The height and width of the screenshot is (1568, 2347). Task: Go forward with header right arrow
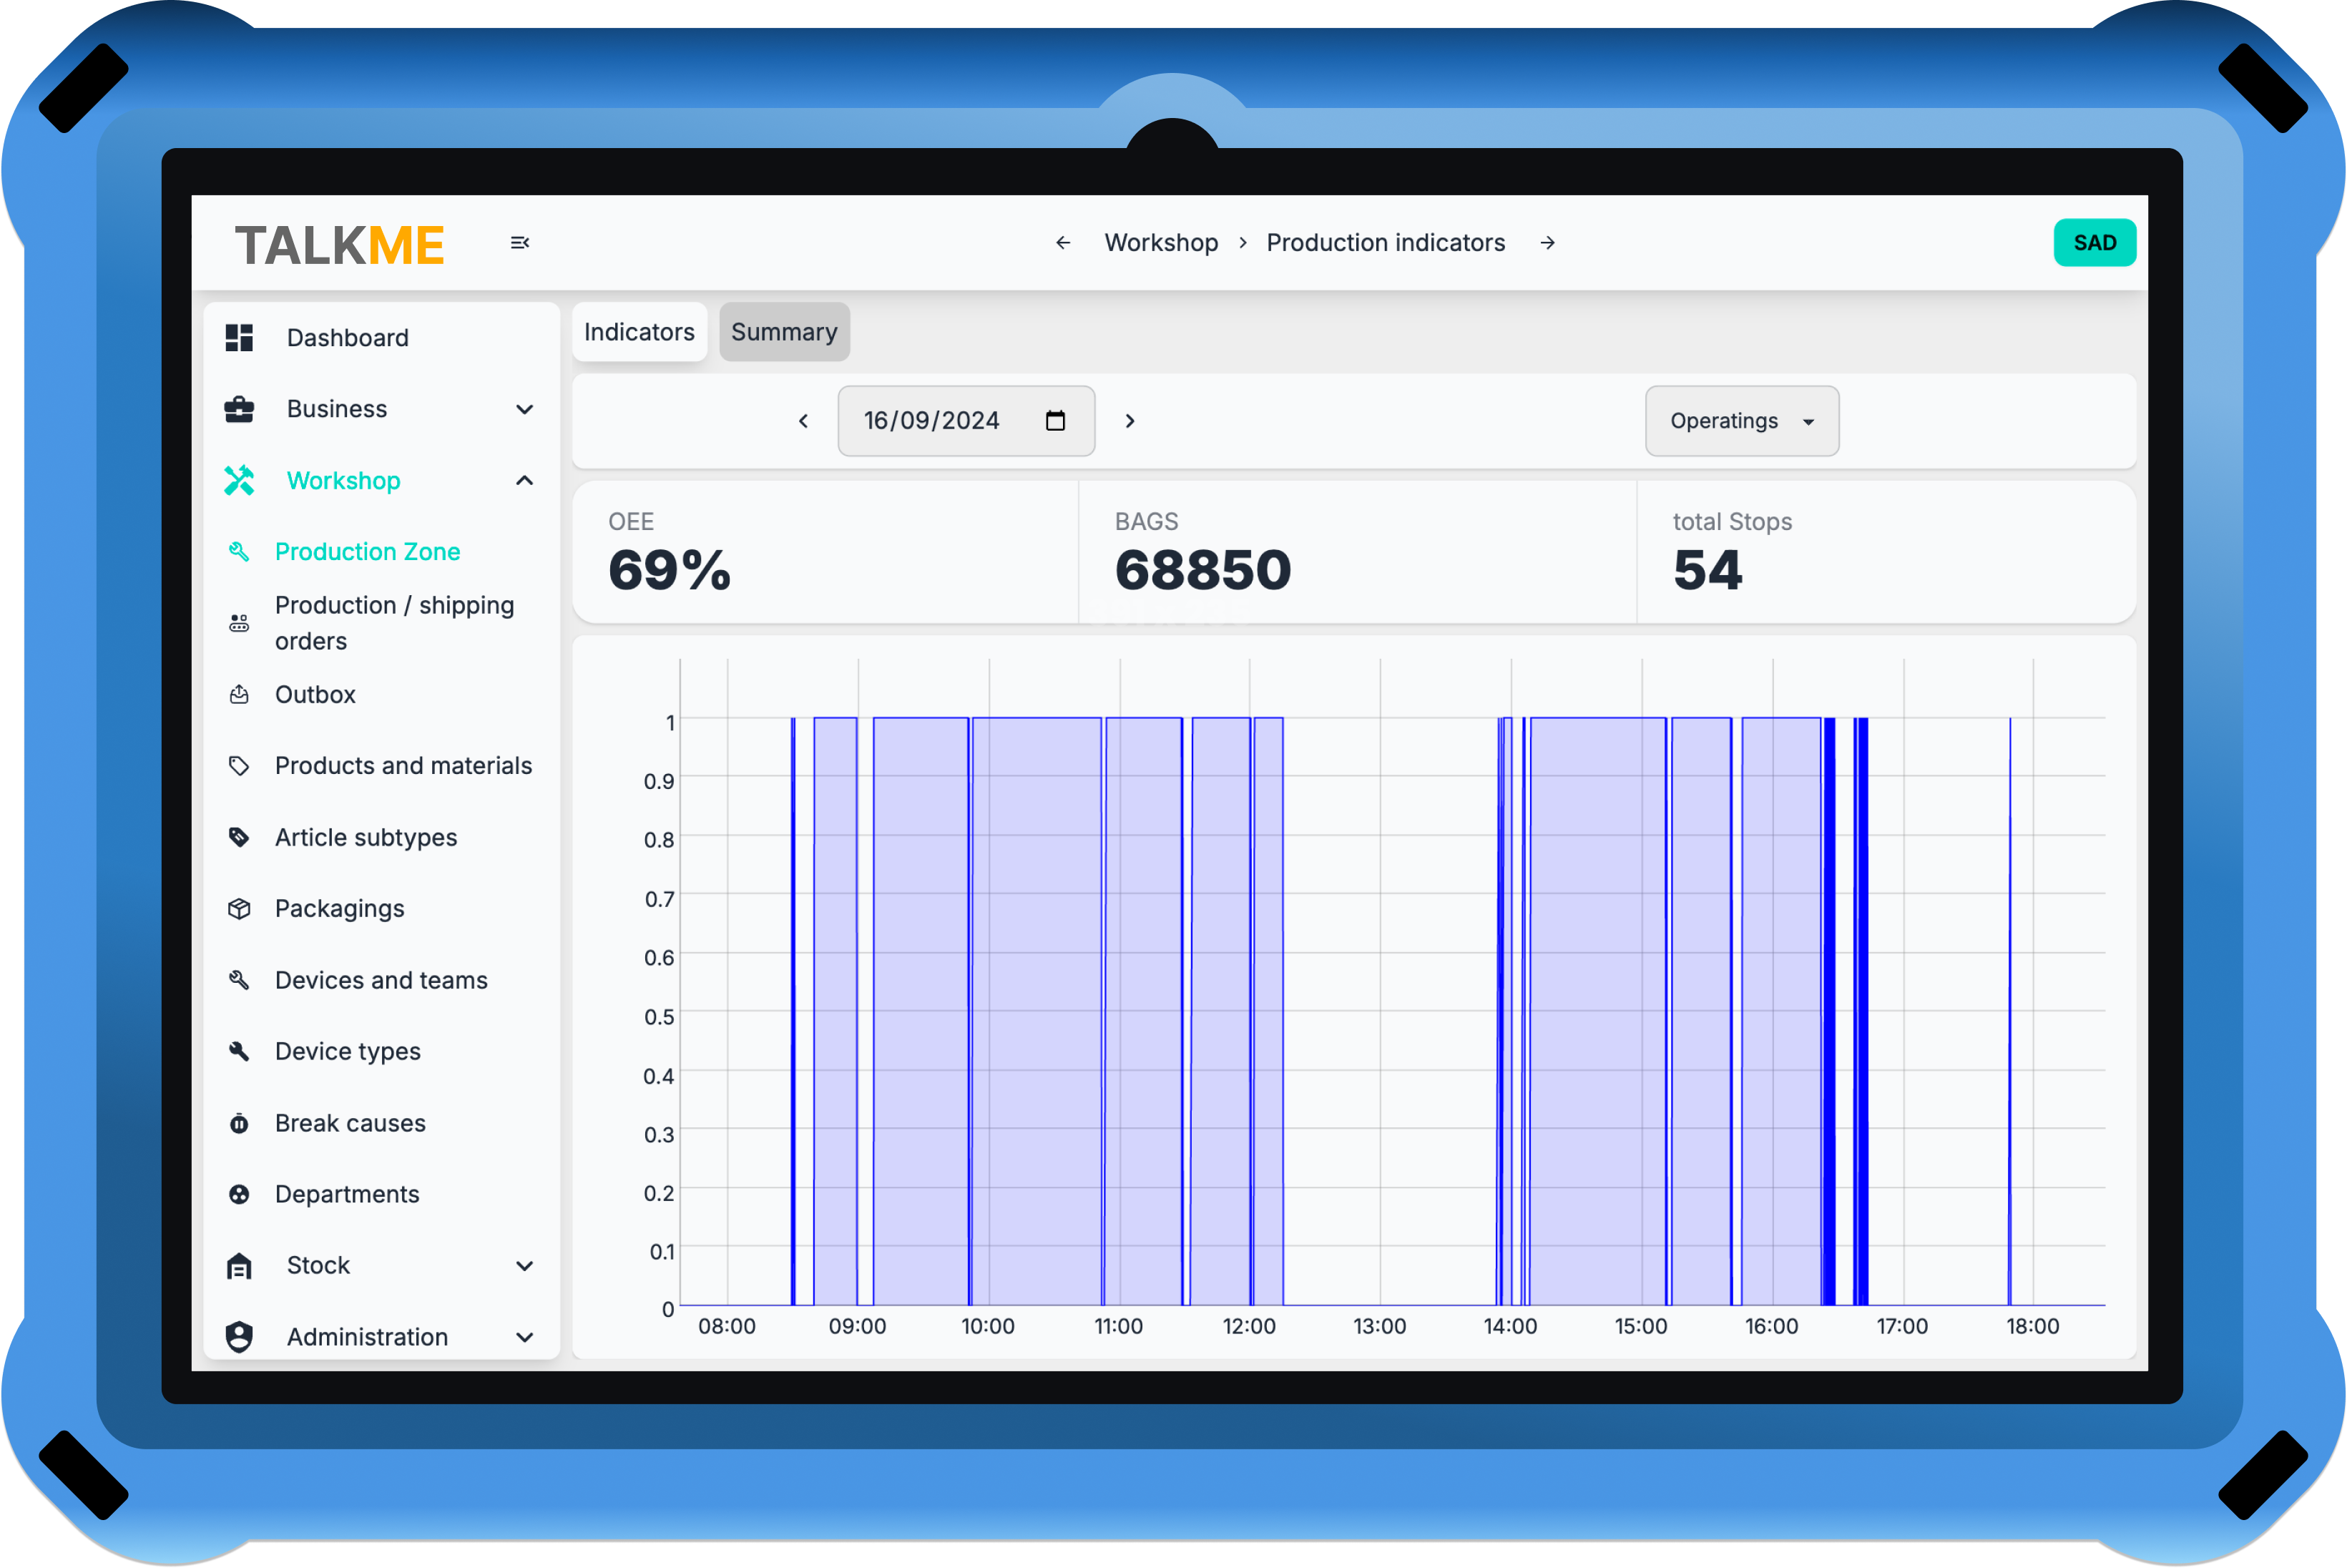click(x=1547, y=243)
